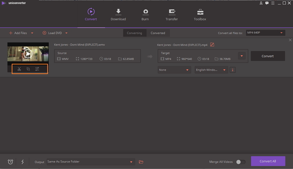Click the target duration 03:18

pyautogui.click(x=205, y=59)
